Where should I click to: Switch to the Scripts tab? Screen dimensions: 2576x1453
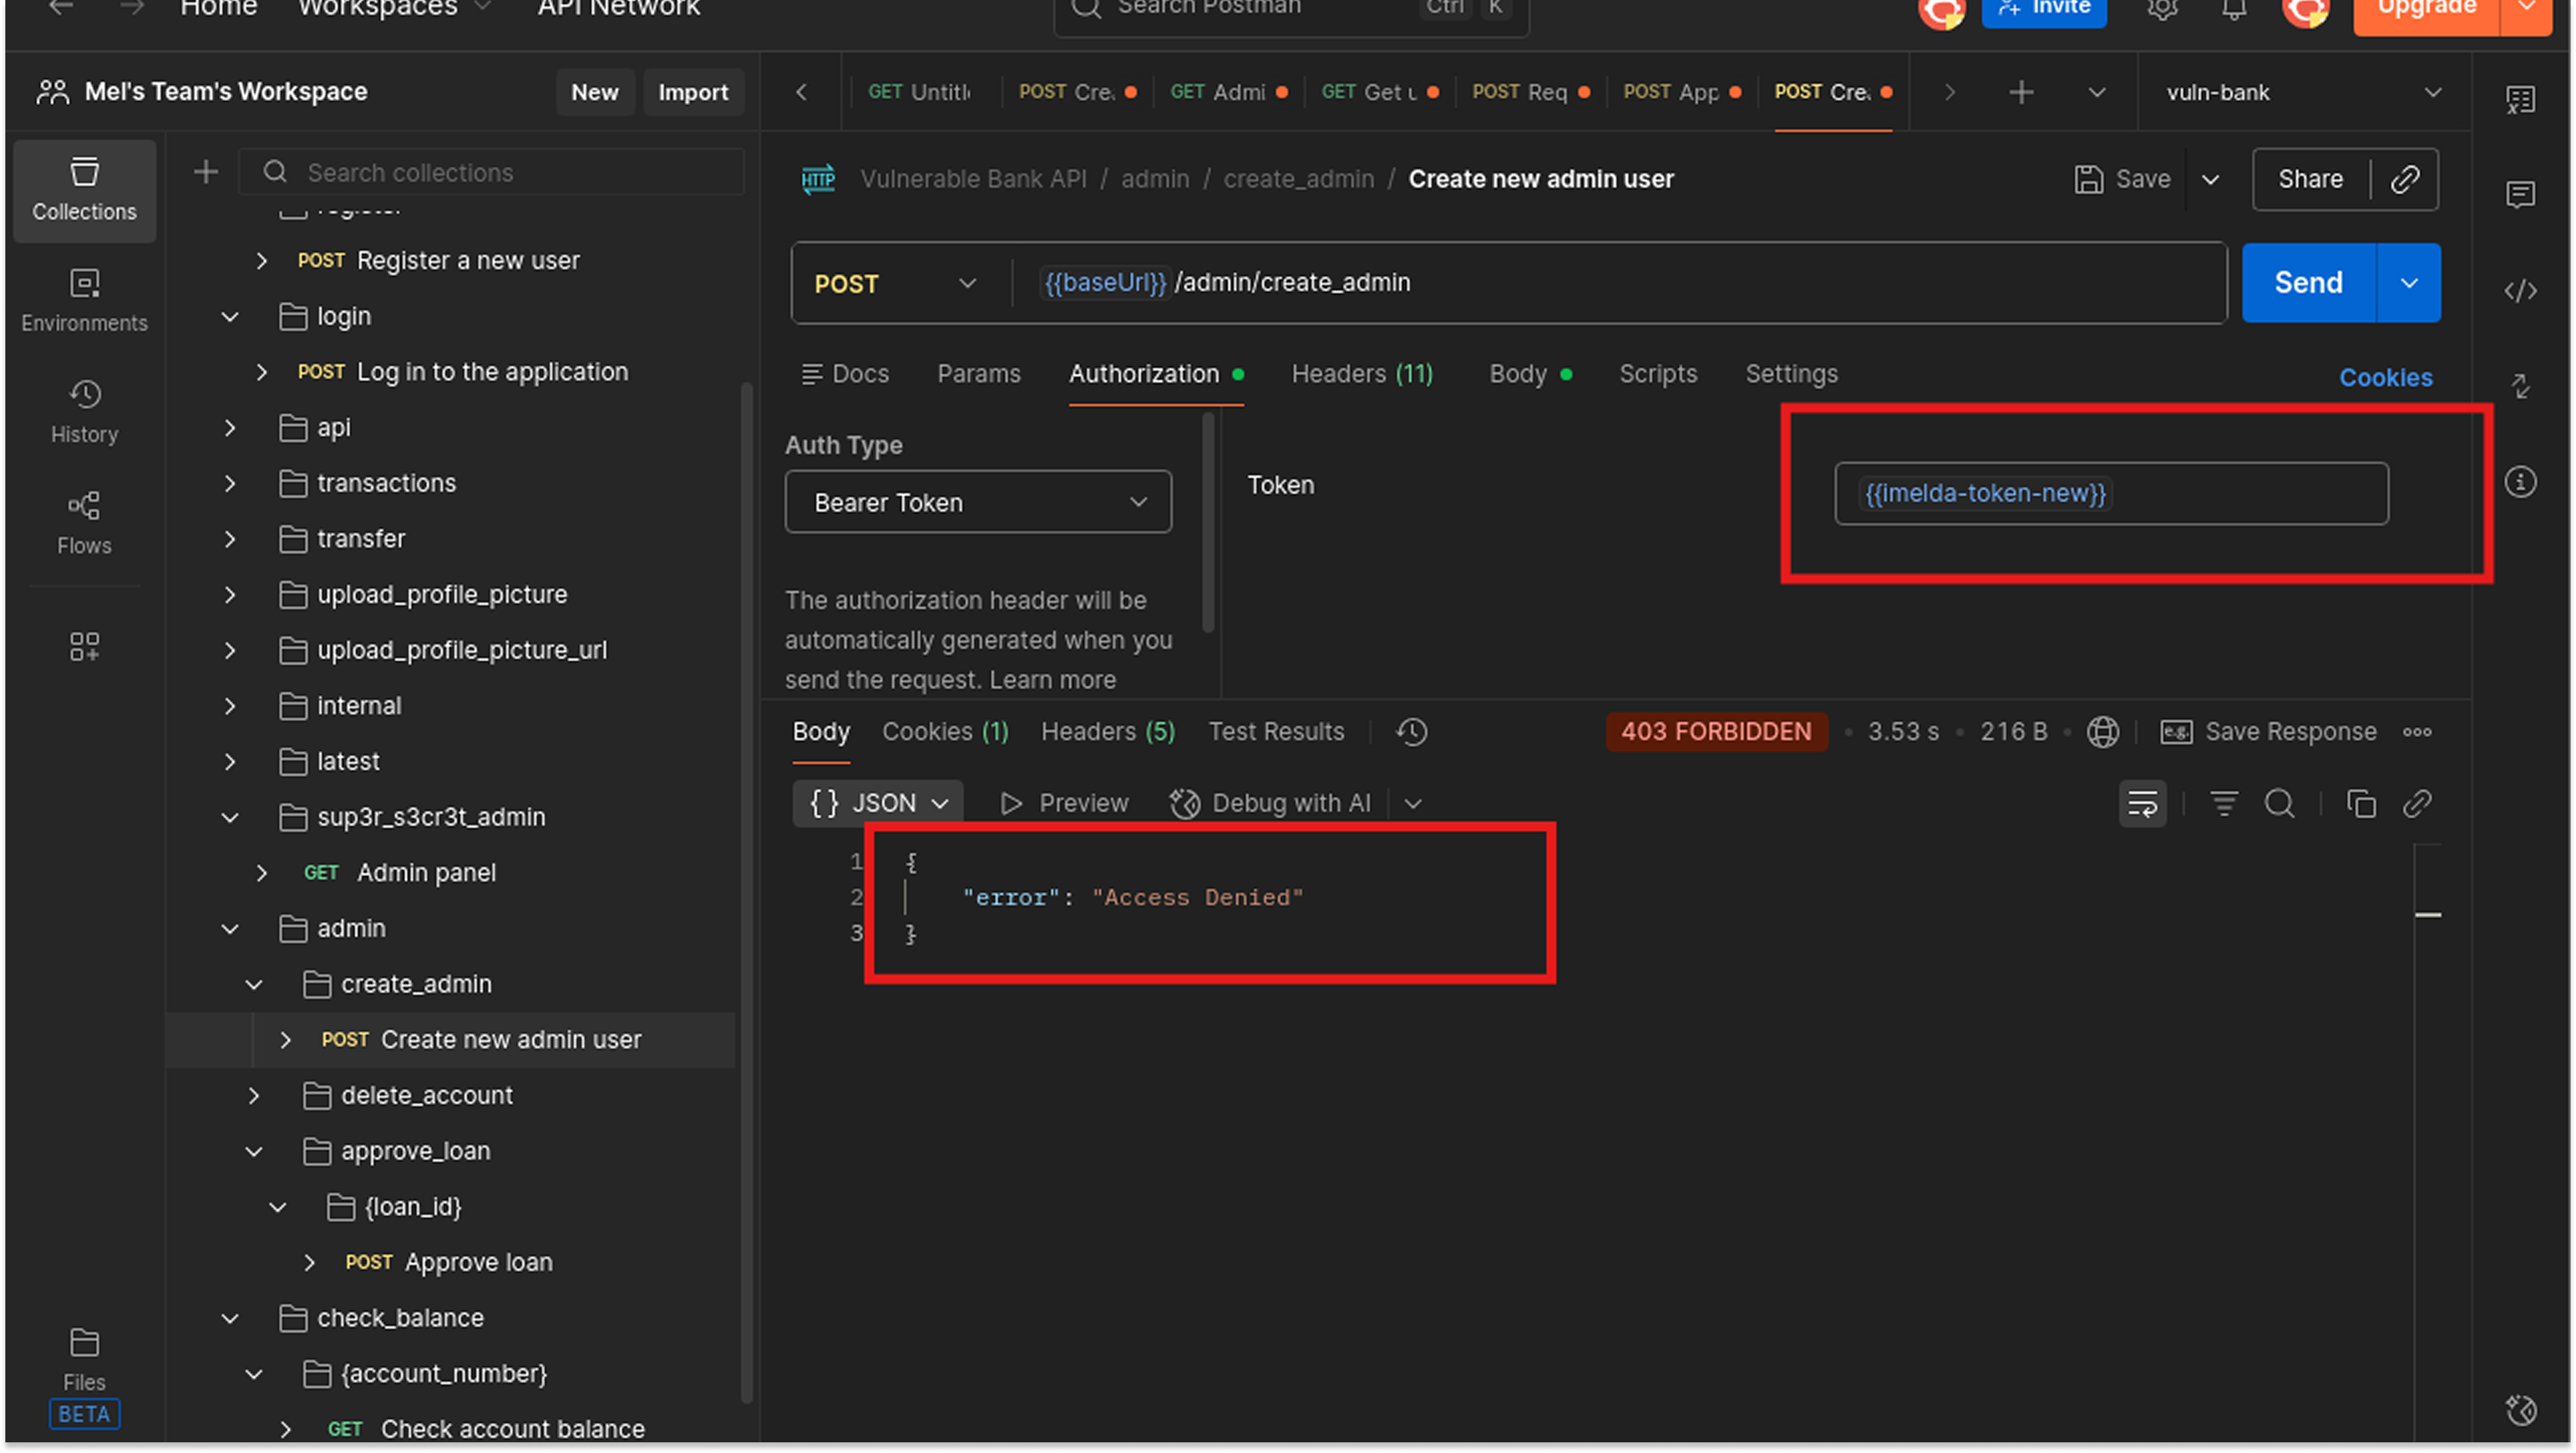point(1658,374)
